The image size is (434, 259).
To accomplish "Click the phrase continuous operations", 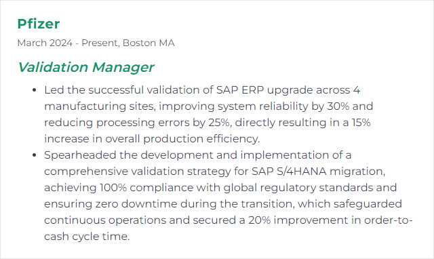I will point(105,220).
